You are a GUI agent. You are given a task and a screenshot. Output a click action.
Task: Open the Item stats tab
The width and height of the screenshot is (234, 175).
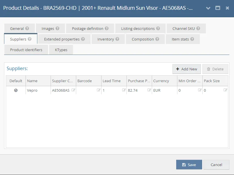pos(183,39)
